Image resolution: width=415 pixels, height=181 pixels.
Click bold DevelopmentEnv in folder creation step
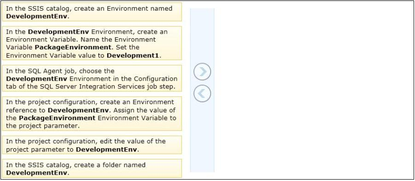[37, 173]
